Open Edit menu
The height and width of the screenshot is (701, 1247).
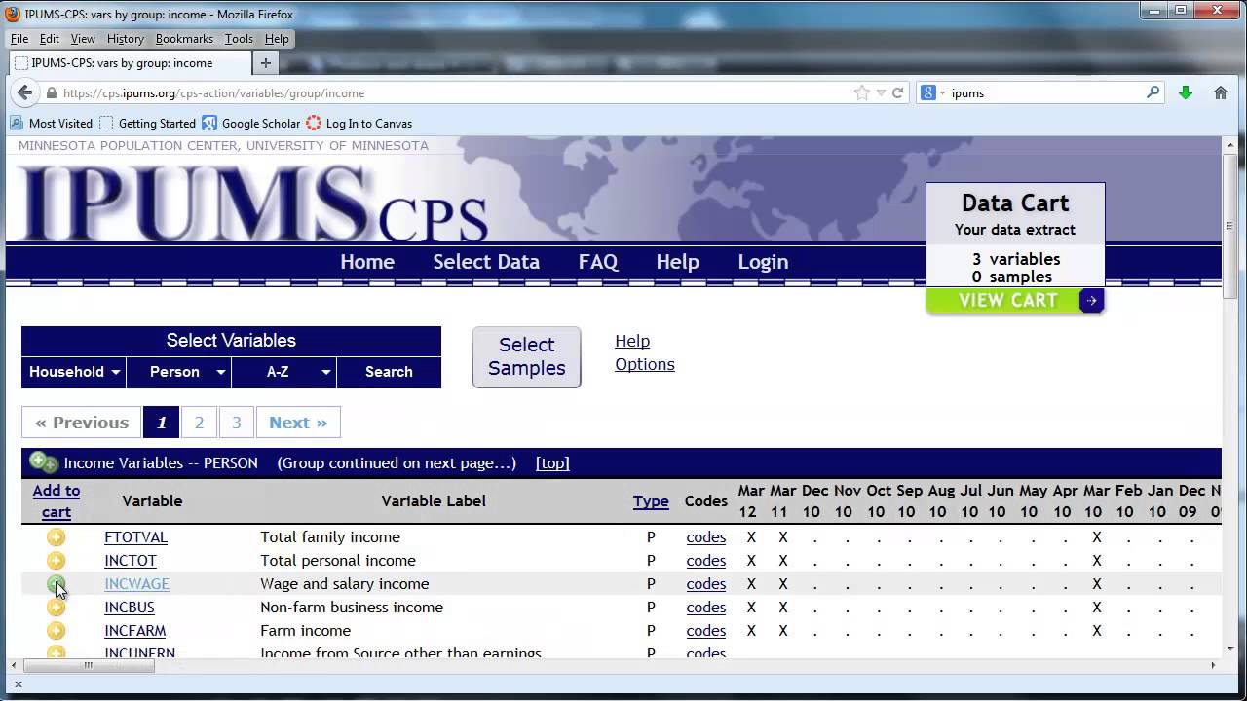(x=50, y=39)
